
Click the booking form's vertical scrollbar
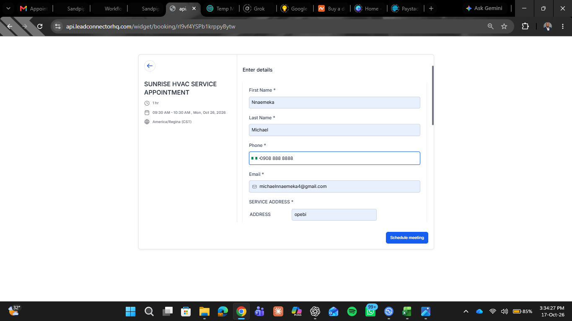pos(433,95)
